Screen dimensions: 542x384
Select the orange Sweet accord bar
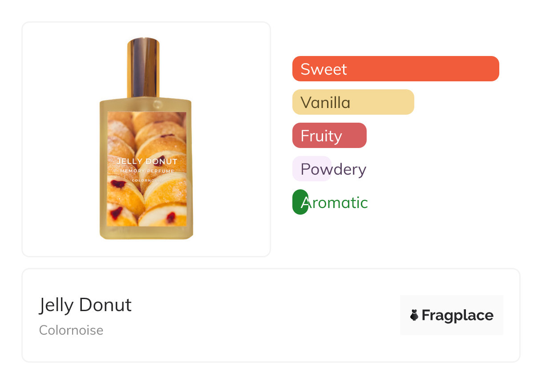[423, 69]
